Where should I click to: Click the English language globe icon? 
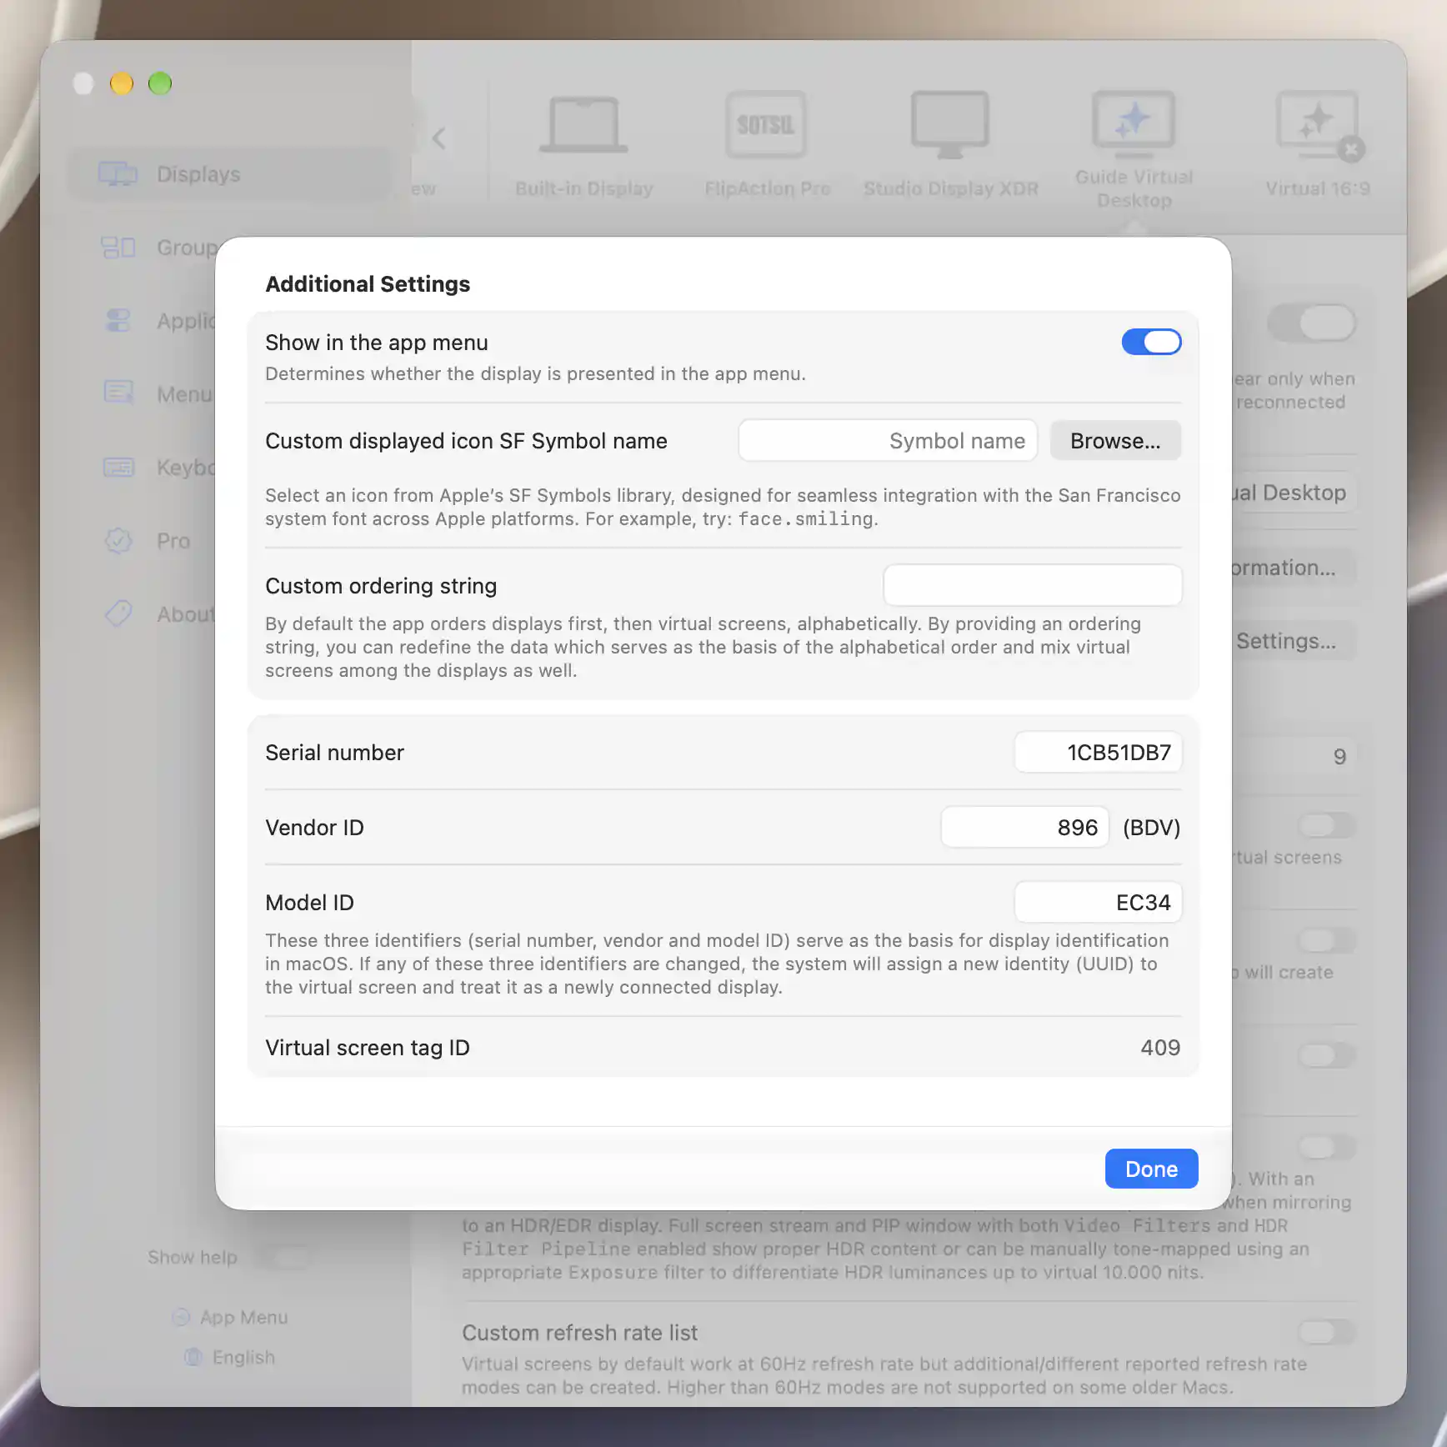coord(193,1357)
